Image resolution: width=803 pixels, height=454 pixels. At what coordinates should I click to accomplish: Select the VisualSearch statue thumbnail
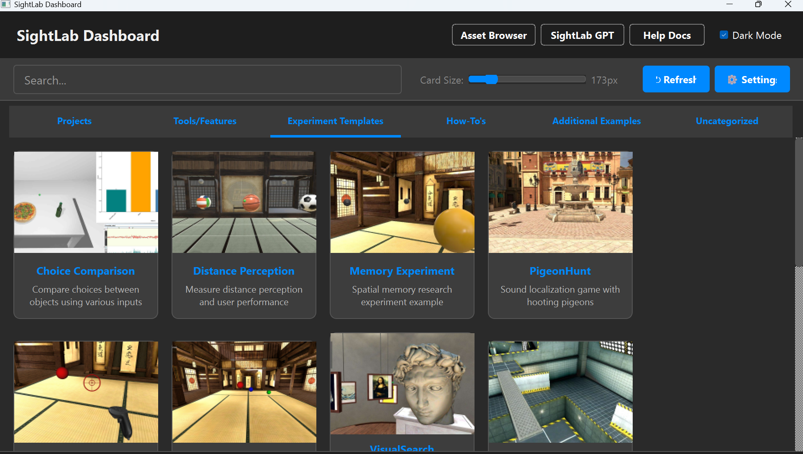click(x=402, y=383)
